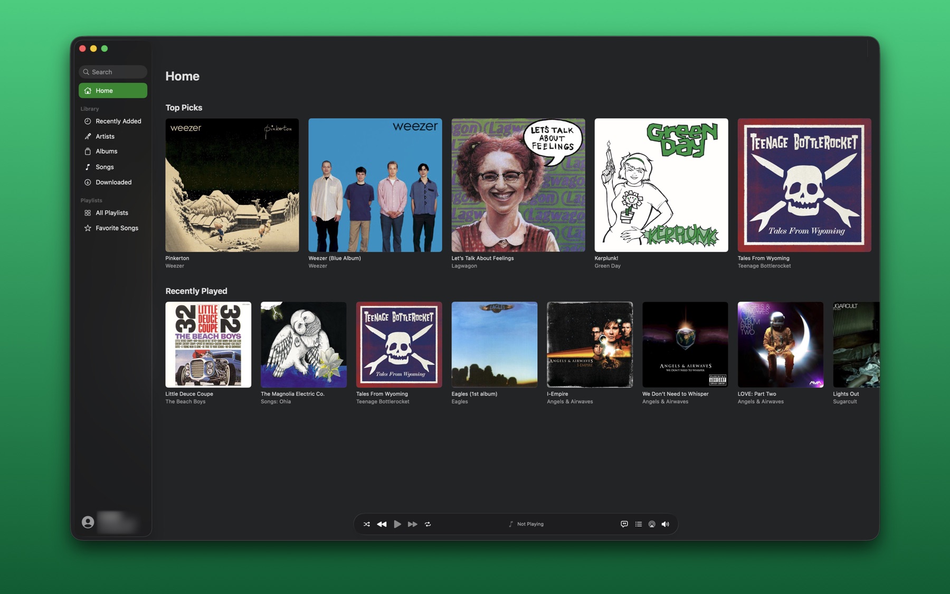Open LOVE: Part Two album cover
Screen dimensions: 950x594
[781, 345]
